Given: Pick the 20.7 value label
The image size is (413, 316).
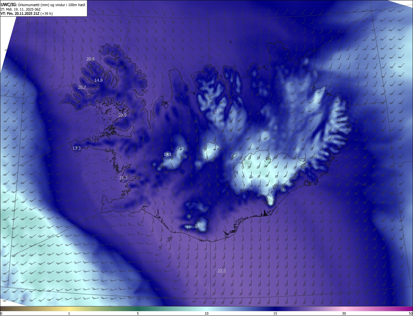Looking at the screenshot, I should point(82,88).
